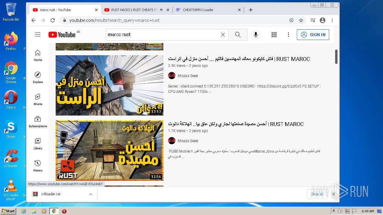Image resolution: width=383 pixels, height=215 pixels.
Task: Open the Mlassa Geek avatar of second video
Action: (172, 141)
